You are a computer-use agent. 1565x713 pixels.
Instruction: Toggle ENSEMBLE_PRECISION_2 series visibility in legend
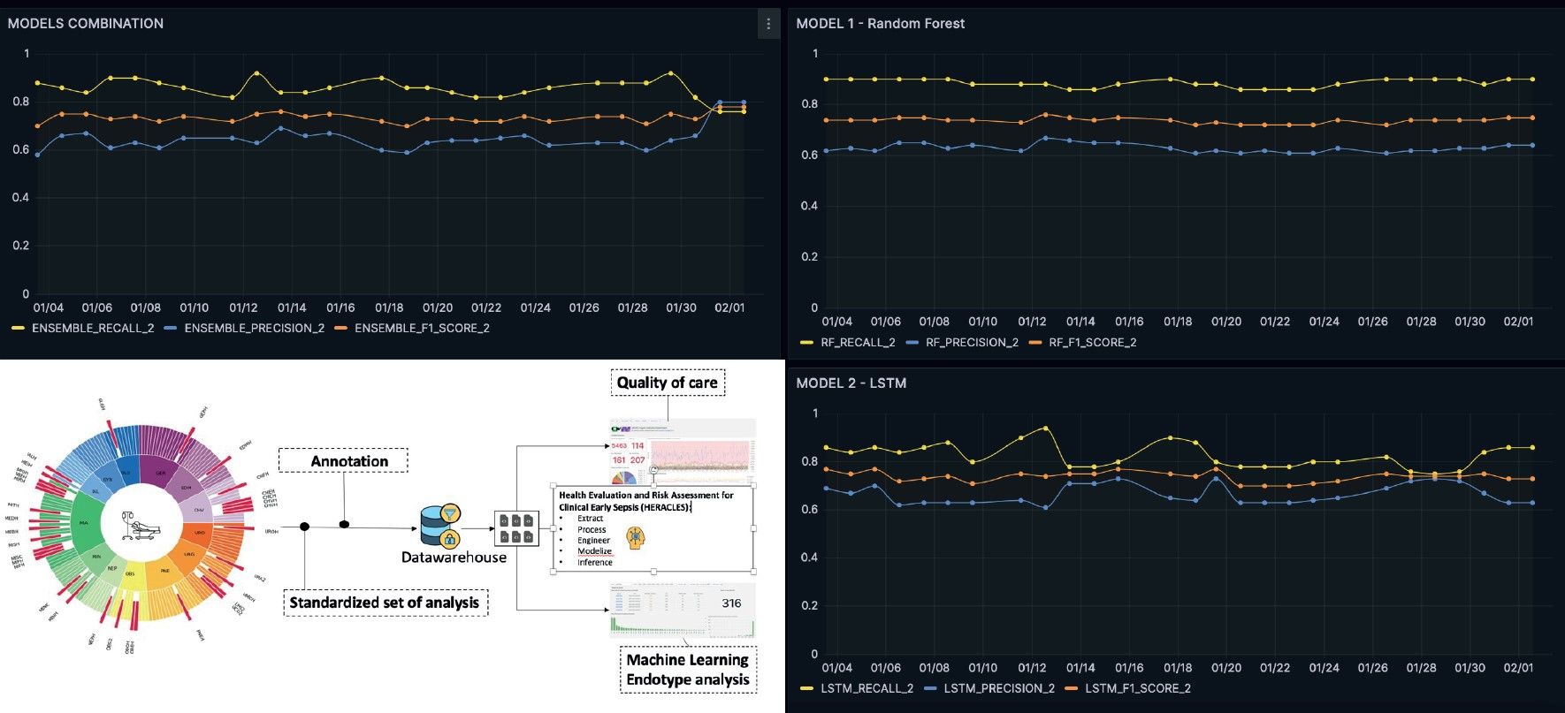click(x=254, y=329)
